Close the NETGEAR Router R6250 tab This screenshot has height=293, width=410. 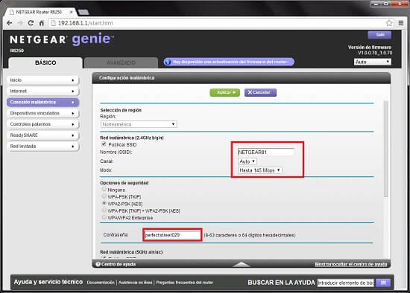(71, 12)
